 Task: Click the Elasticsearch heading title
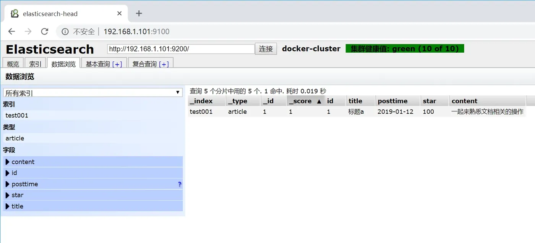click(x=50, y=49)
